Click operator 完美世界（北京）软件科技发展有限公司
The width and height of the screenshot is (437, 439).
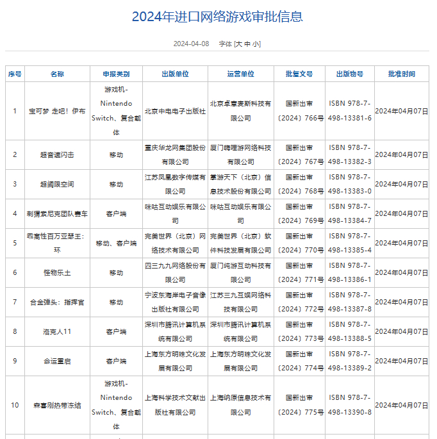pos(241,243)
